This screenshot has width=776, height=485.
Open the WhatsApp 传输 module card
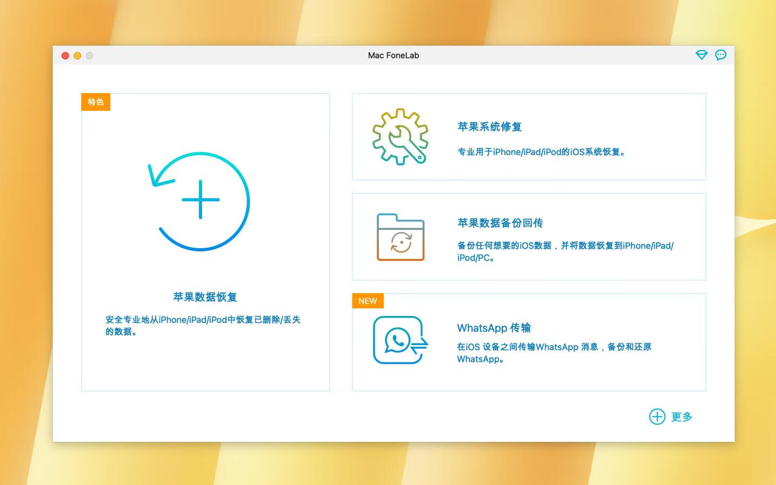click(529, 341)
